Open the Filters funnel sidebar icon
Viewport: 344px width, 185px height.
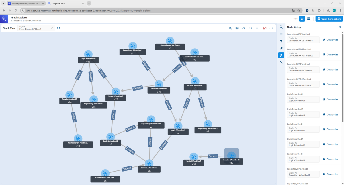pos(281,41)
